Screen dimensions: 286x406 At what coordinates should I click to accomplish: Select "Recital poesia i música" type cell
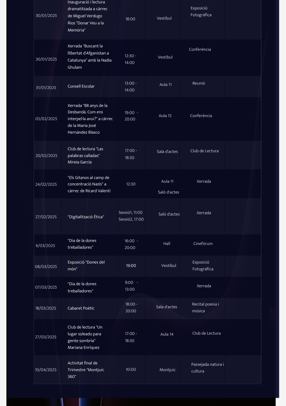click(x=205, y=308)
